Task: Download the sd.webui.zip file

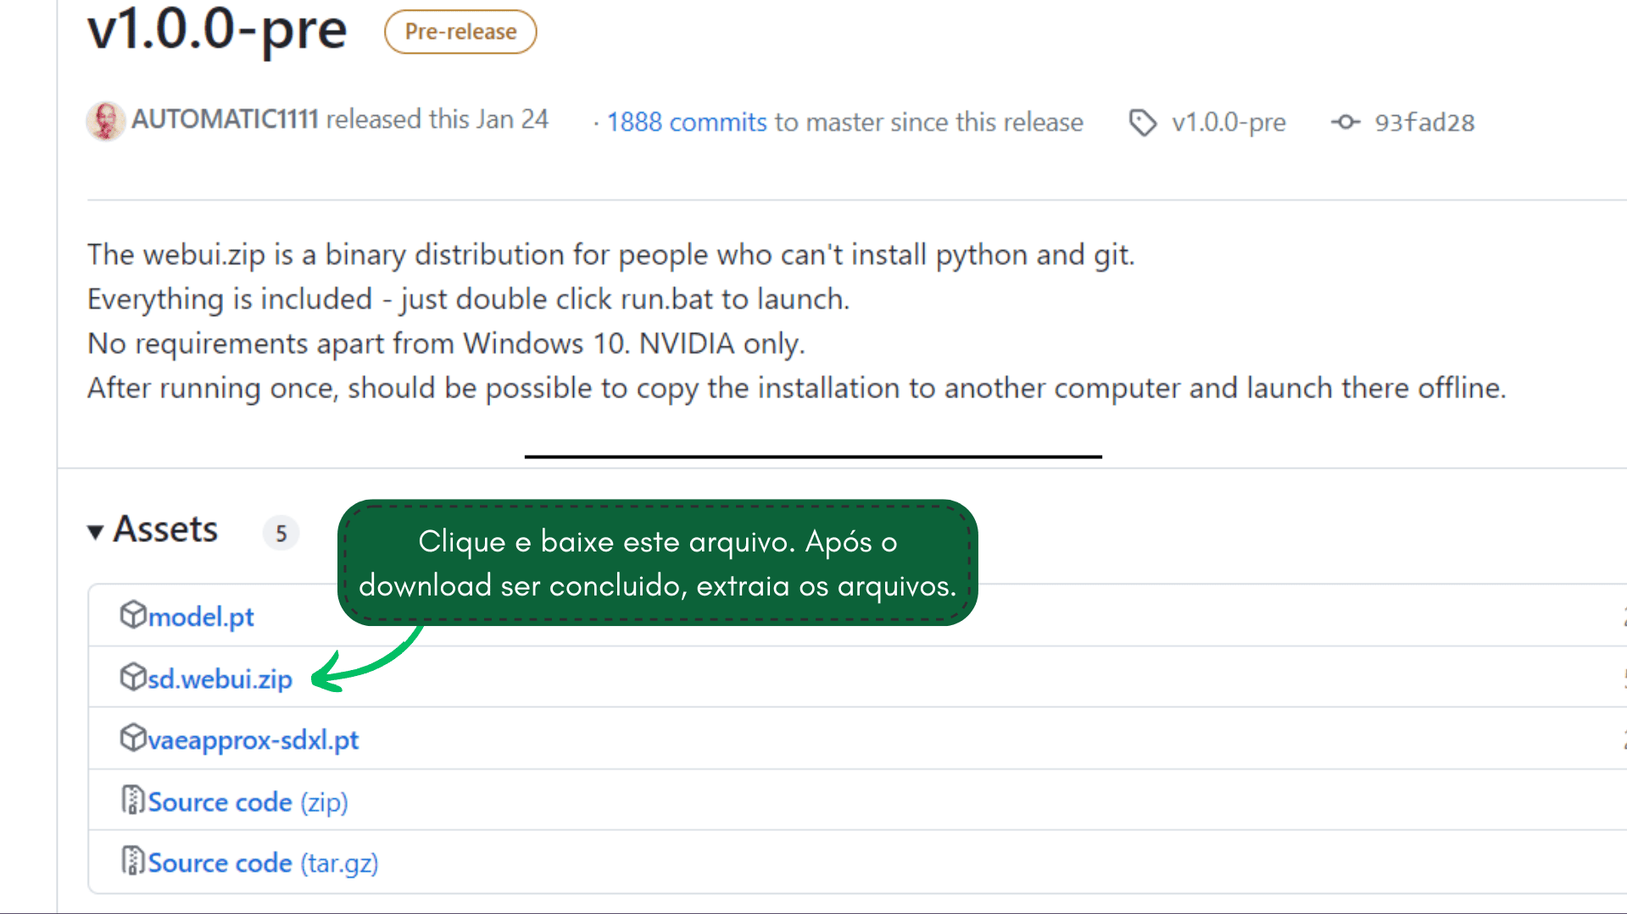Action: pos(220,679)
